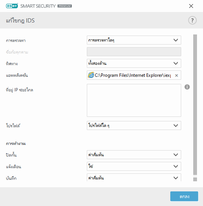Click the Internet Explorer application icon
This screenshot has height=206, width=203.
click(x=91, y=75)
